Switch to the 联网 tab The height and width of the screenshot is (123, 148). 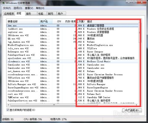(x=52, y=14)
